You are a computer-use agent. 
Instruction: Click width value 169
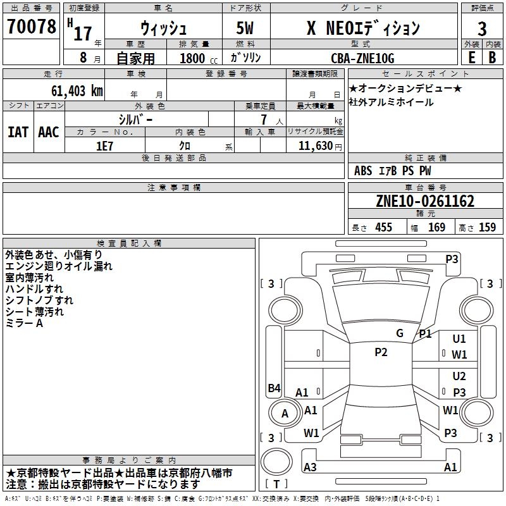[x=436, y=227]
